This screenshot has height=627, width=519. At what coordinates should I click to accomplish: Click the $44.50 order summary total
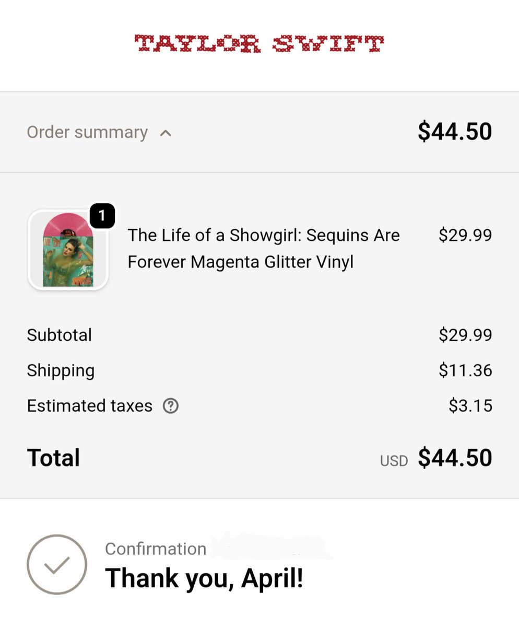455,131
